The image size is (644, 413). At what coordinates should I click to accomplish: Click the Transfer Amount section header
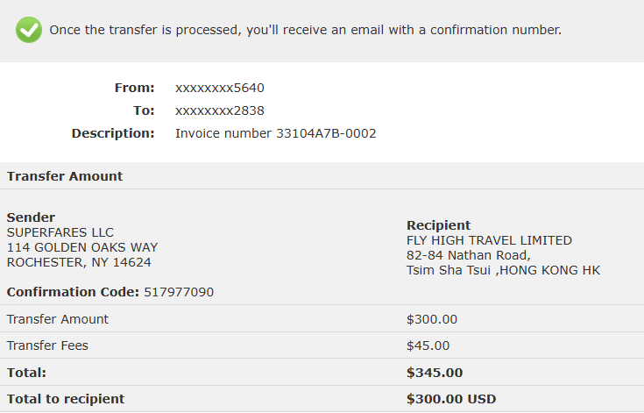coord(65,176)
